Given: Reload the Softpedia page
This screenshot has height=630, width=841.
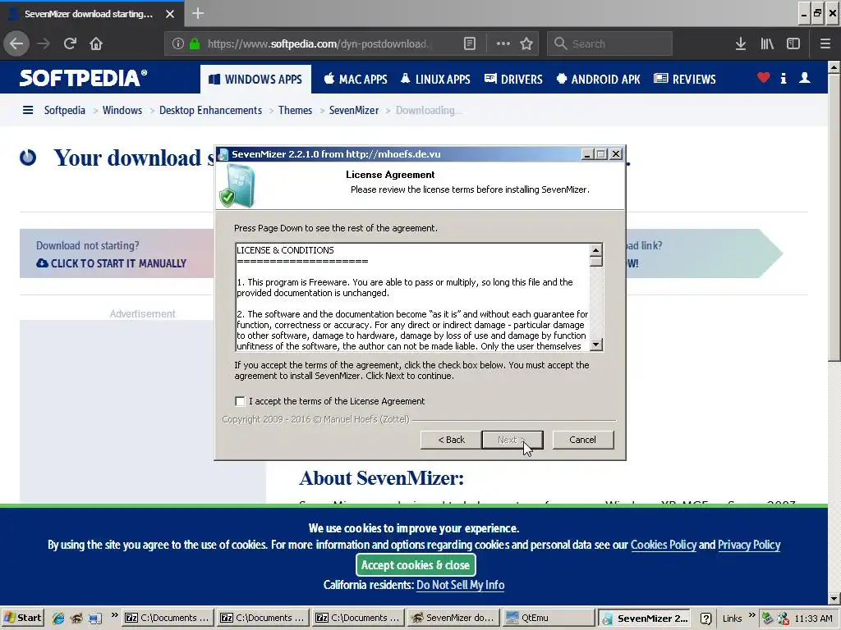Looking at the screenshot, I should [x=71, y=43].
